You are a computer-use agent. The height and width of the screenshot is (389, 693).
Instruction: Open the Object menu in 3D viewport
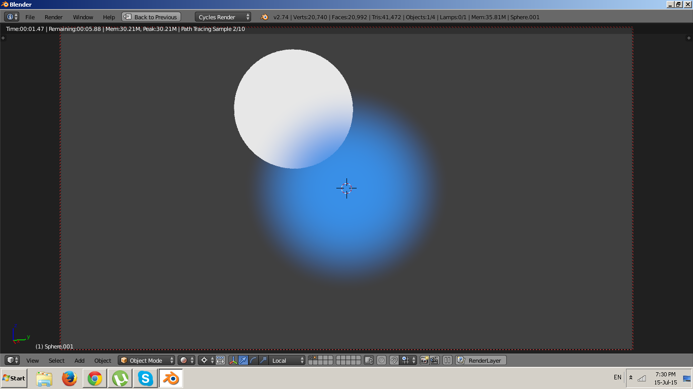pos(102,361)
